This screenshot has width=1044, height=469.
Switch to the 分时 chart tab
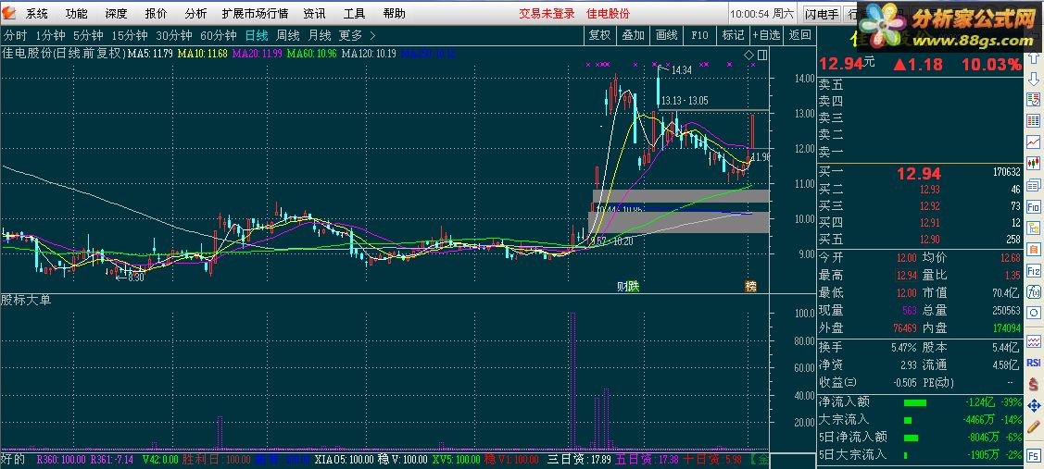[16, 35]
